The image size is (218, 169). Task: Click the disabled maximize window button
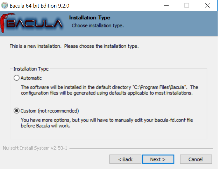click(x=186, y=6)
